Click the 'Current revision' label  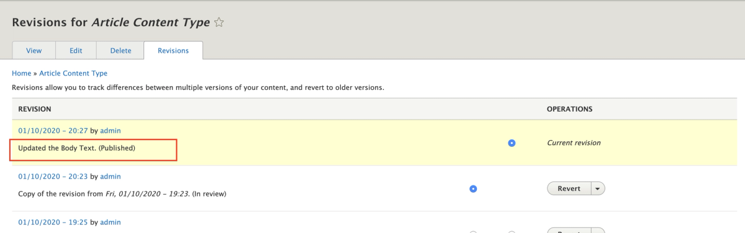point(574,143)
